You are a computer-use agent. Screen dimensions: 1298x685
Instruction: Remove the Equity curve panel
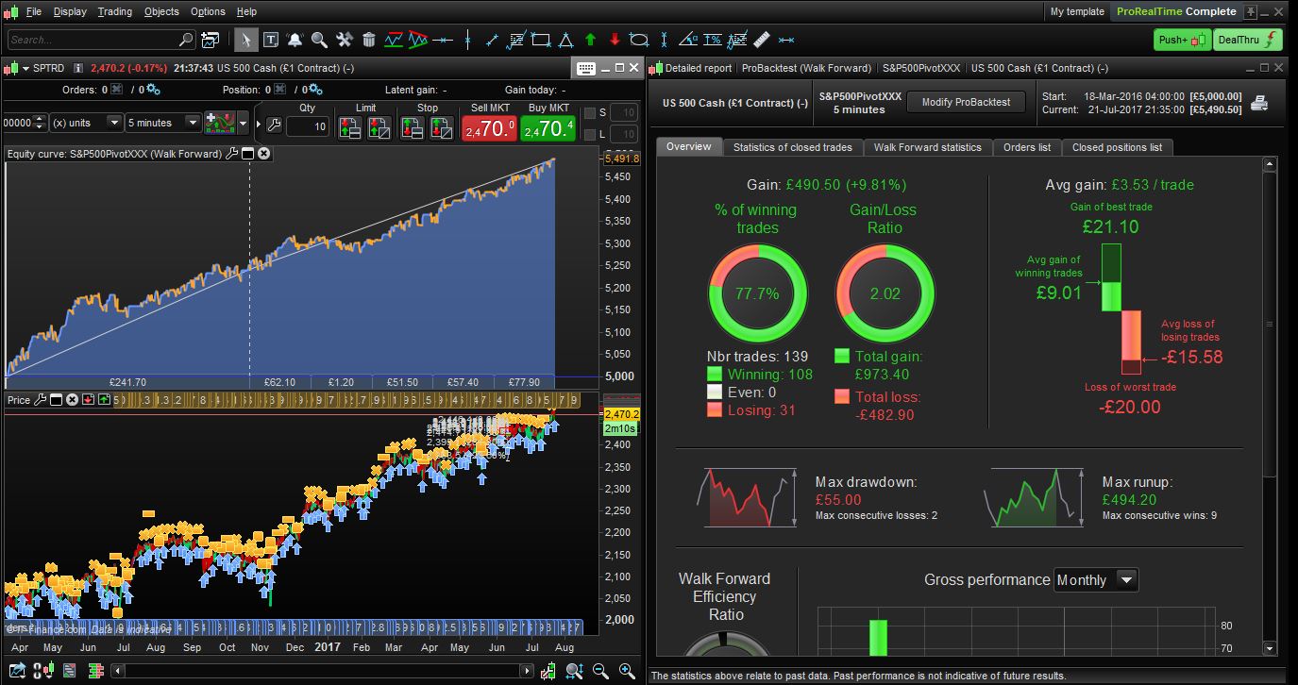[264, 154]
